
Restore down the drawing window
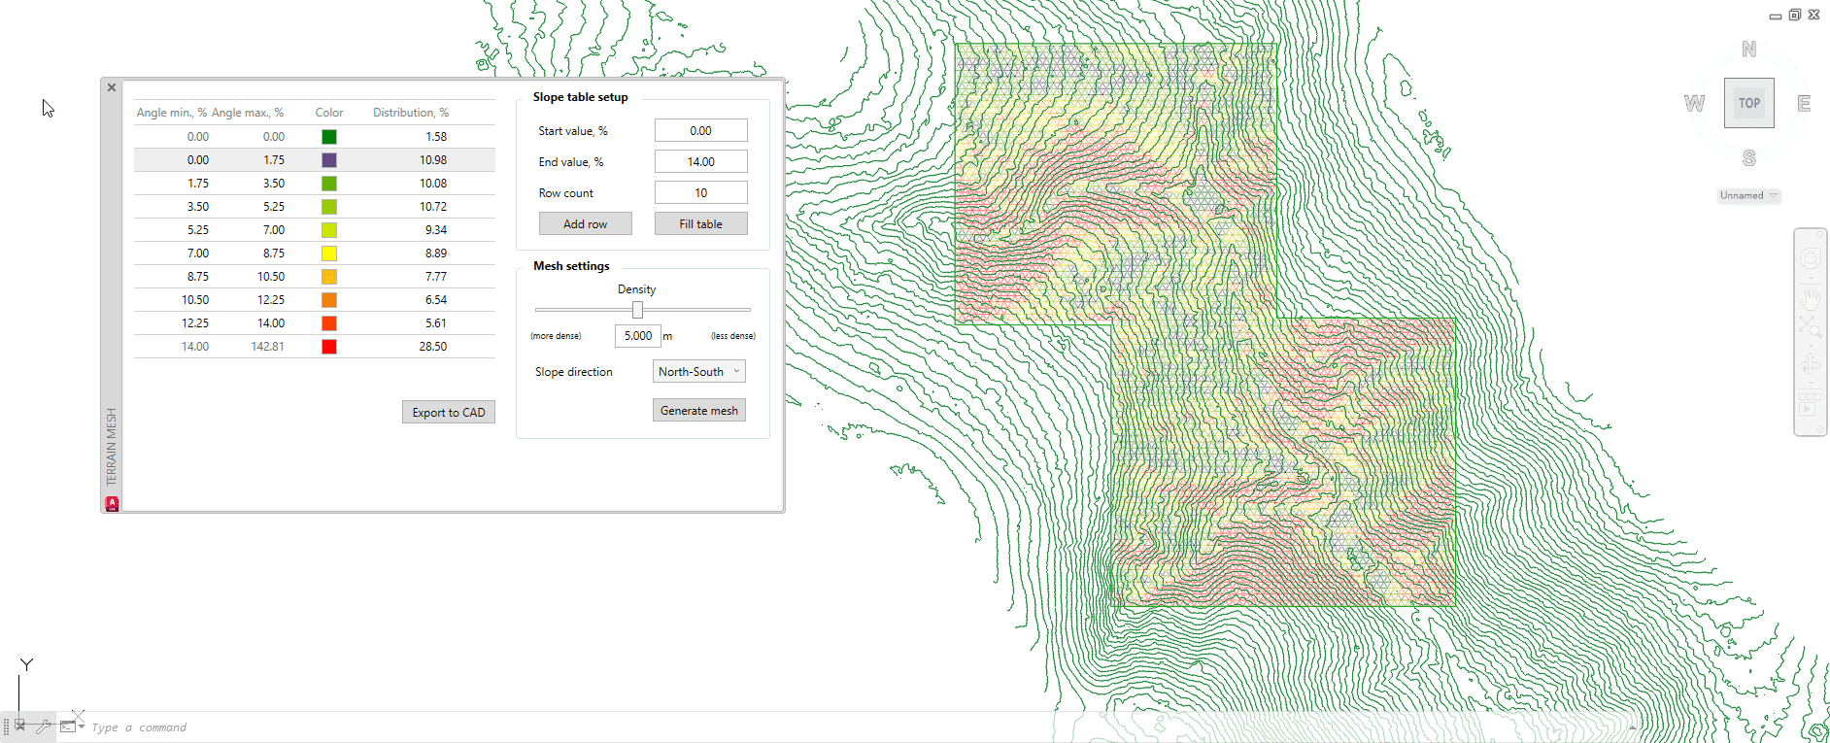click(1795, 15)
